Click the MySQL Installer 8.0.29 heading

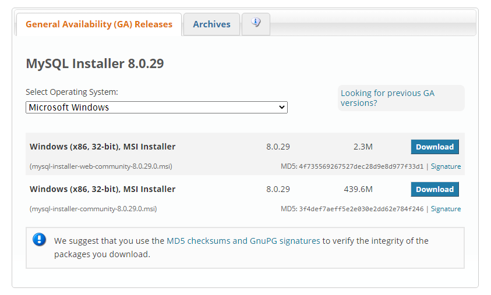click(x=94, y=63)
